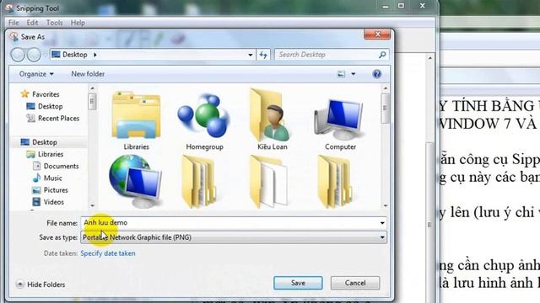Image resolution: width=540 pixels, height=303 pixels.
Task: Click the Forward navigation arrow
Action: click(x=34, y=55)
